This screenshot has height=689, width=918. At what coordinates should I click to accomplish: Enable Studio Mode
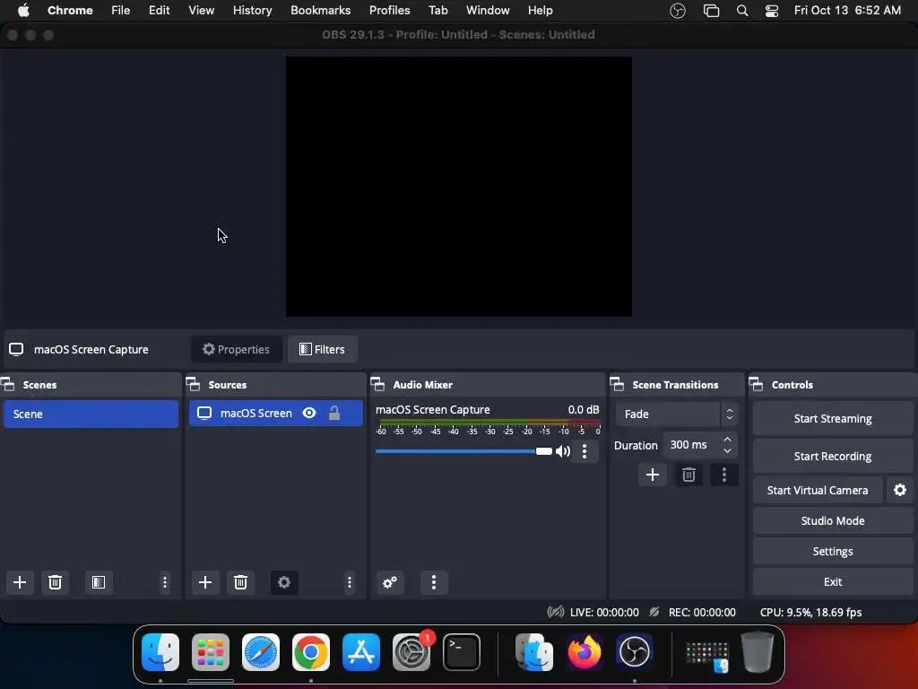(833, 521)
